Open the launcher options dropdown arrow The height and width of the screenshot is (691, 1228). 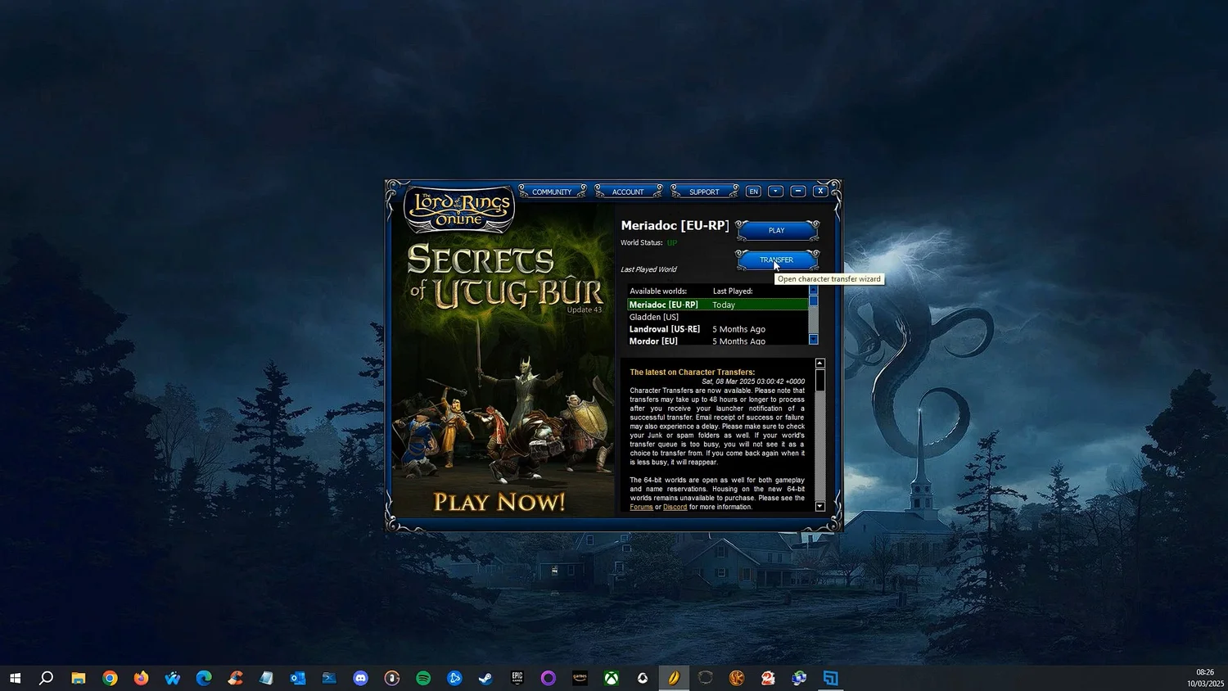pyautogui.click(x=775, y=191)
